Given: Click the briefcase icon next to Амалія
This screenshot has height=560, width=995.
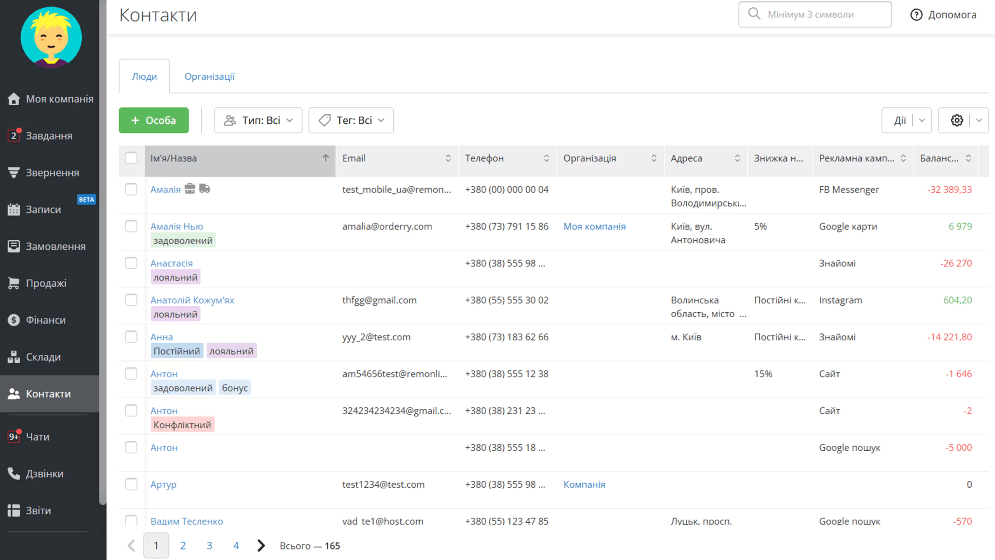Looking at the screenshot, I should coord(190,189).
